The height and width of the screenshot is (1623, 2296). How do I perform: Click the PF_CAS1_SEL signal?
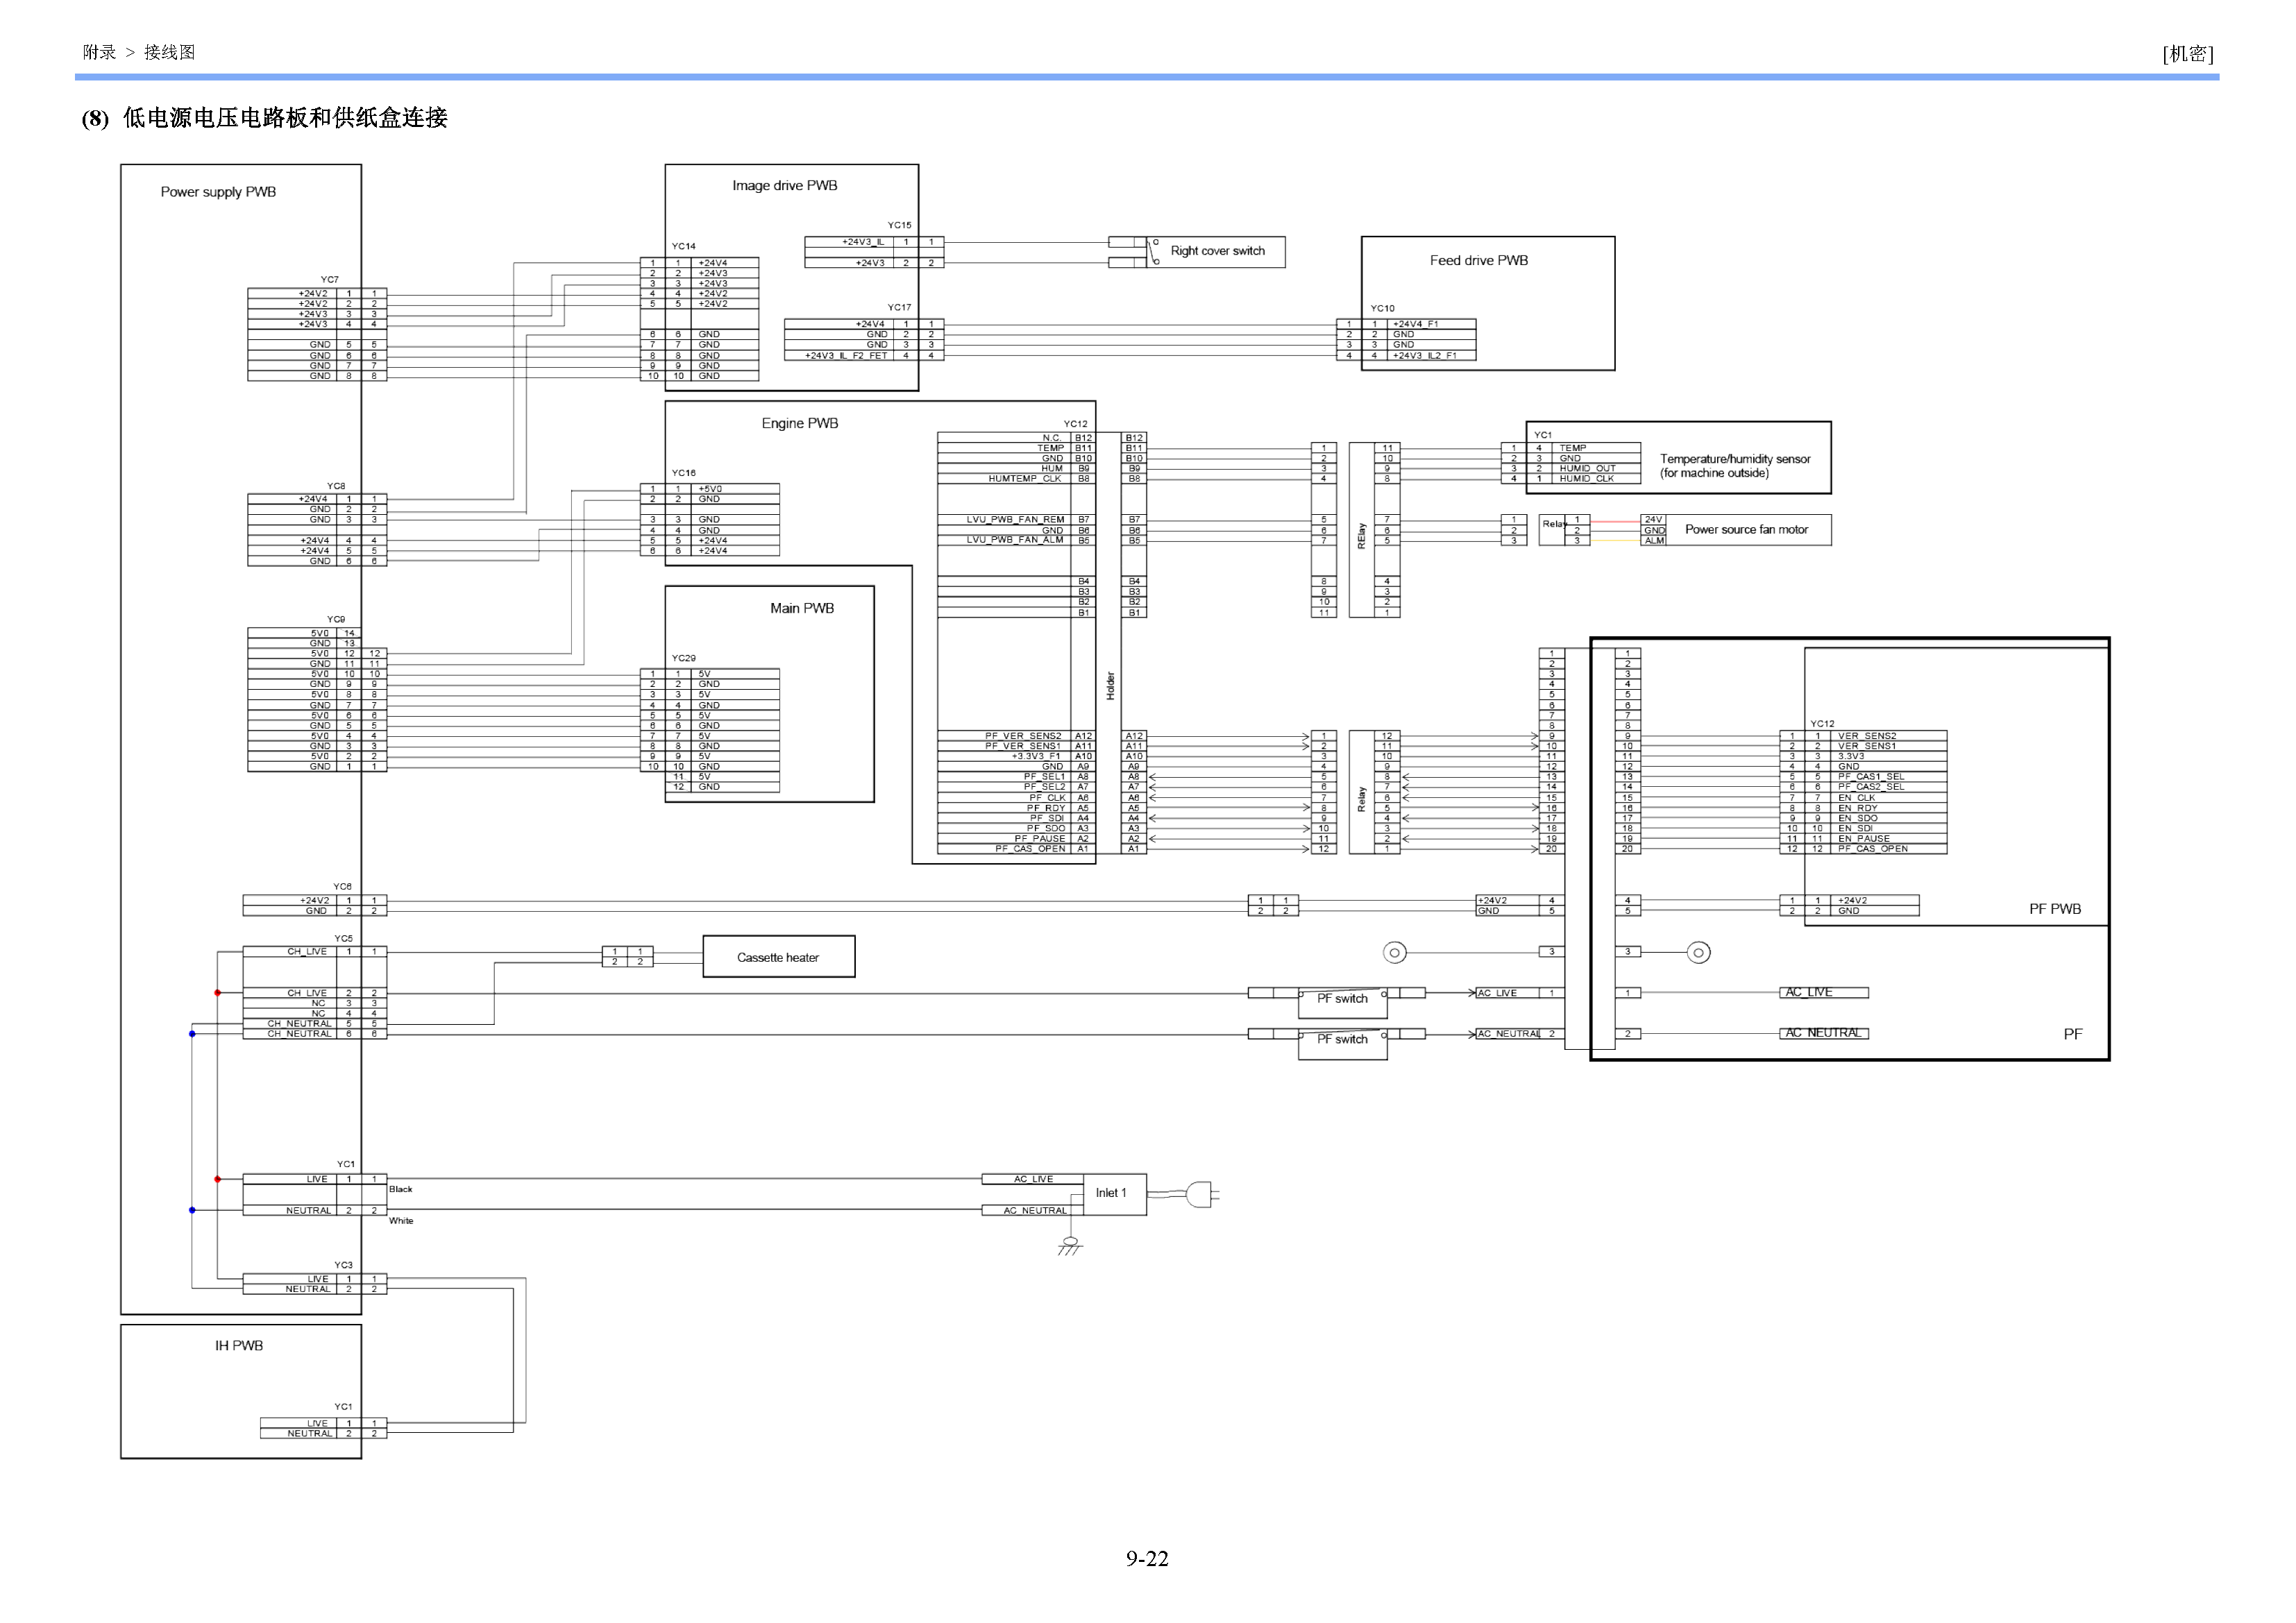click(x=1871, y=777)
